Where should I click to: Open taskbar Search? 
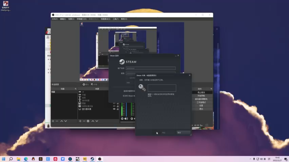[11, 159]
